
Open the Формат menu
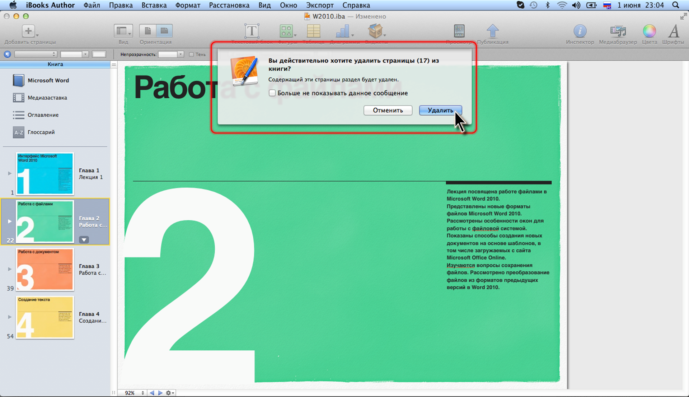[188, 5]
